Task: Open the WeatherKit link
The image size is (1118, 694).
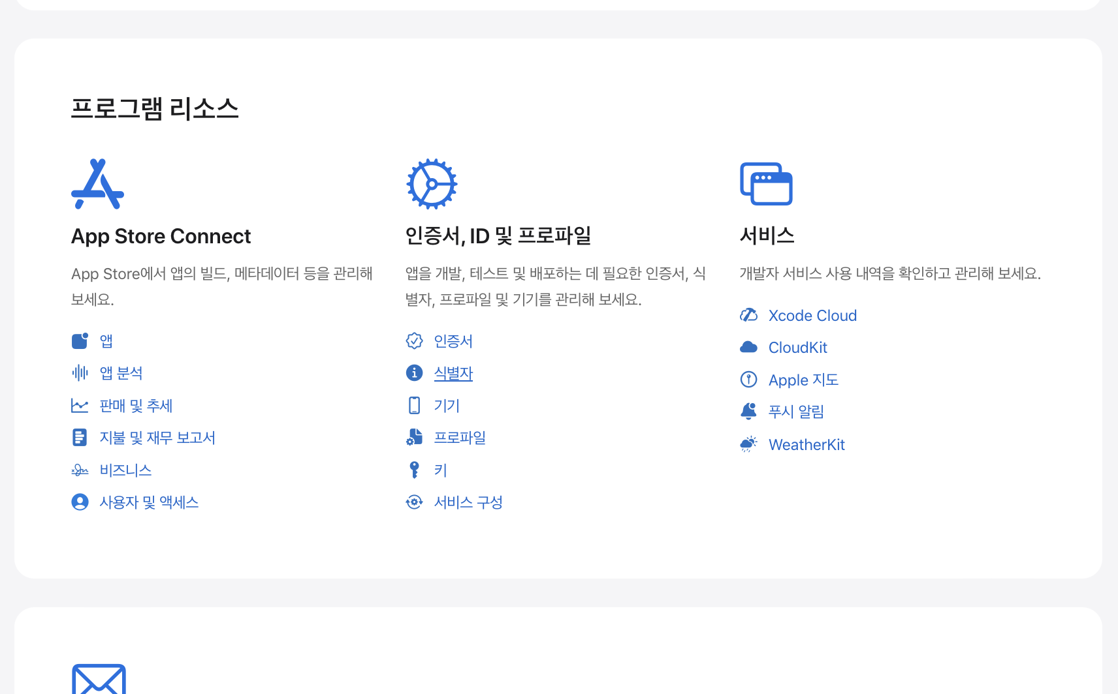Action: click(x=807, y=444)
